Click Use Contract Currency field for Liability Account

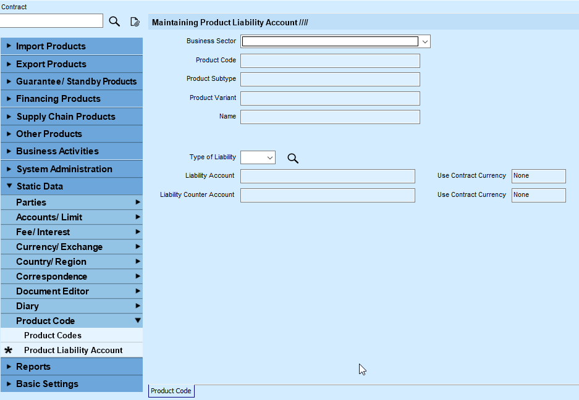tap(538, 177)
